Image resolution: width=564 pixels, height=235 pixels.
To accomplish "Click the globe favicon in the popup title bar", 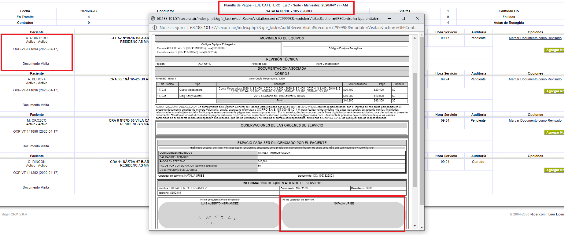I will coord(153,18).
